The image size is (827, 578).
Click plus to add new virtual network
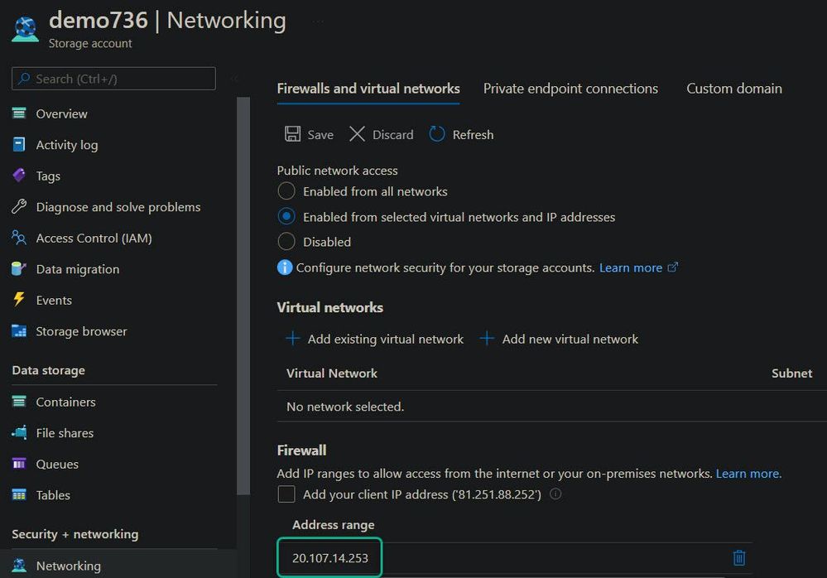[487, 339]
